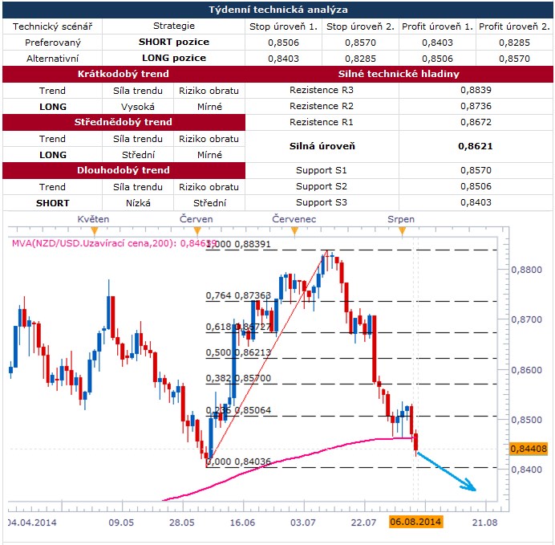Screen dimensions: 555x545
Task: Click the Fibonacci label '0,382 0,85700'
Action: click(x=238, y=378)
